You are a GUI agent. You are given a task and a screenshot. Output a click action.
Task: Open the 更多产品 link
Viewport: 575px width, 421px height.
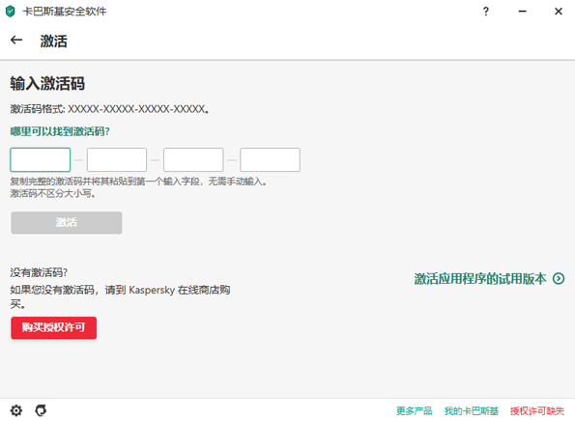[414, 410]
